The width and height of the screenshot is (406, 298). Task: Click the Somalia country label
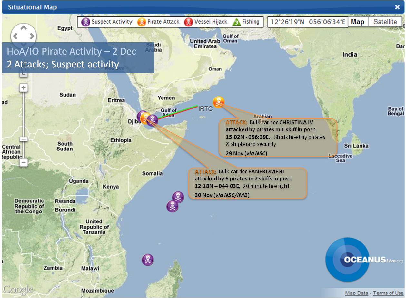tap(153, 173)
